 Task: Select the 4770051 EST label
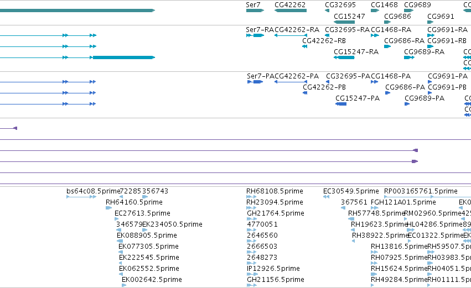(x=262, y=224)
